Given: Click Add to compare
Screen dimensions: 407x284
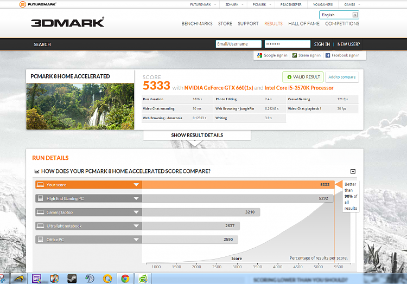Looking at the screenshot, I should click(342, 77).
